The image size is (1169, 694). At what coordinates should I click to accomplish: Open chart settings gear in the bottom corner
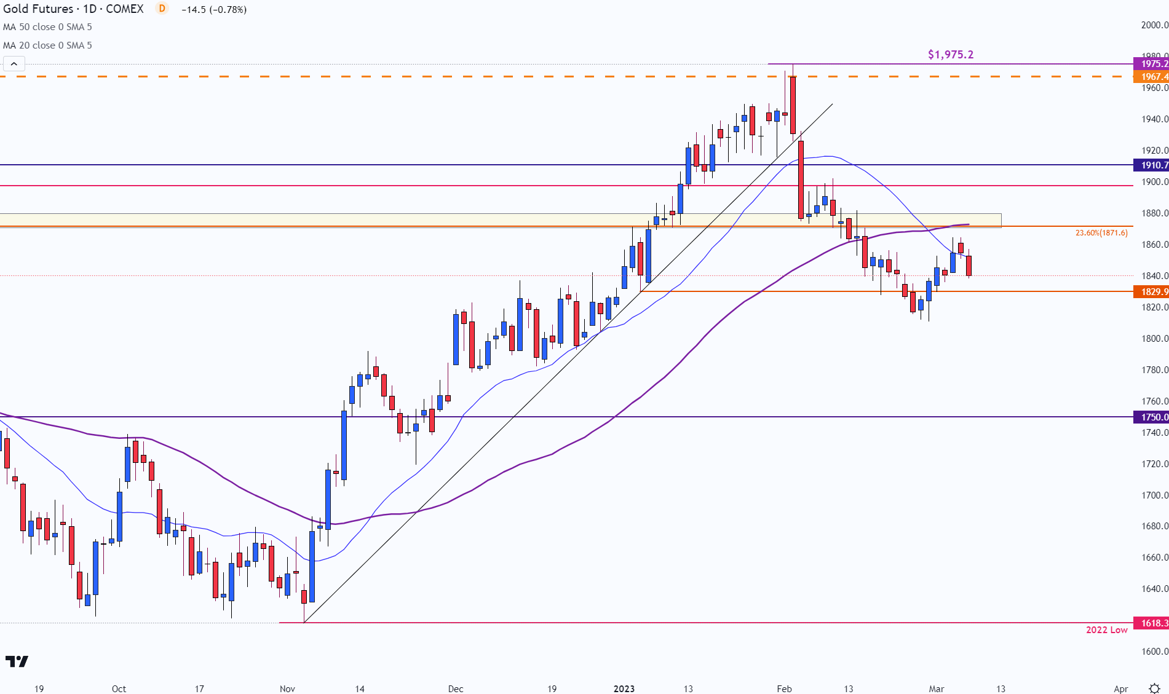coord(1154,688)
